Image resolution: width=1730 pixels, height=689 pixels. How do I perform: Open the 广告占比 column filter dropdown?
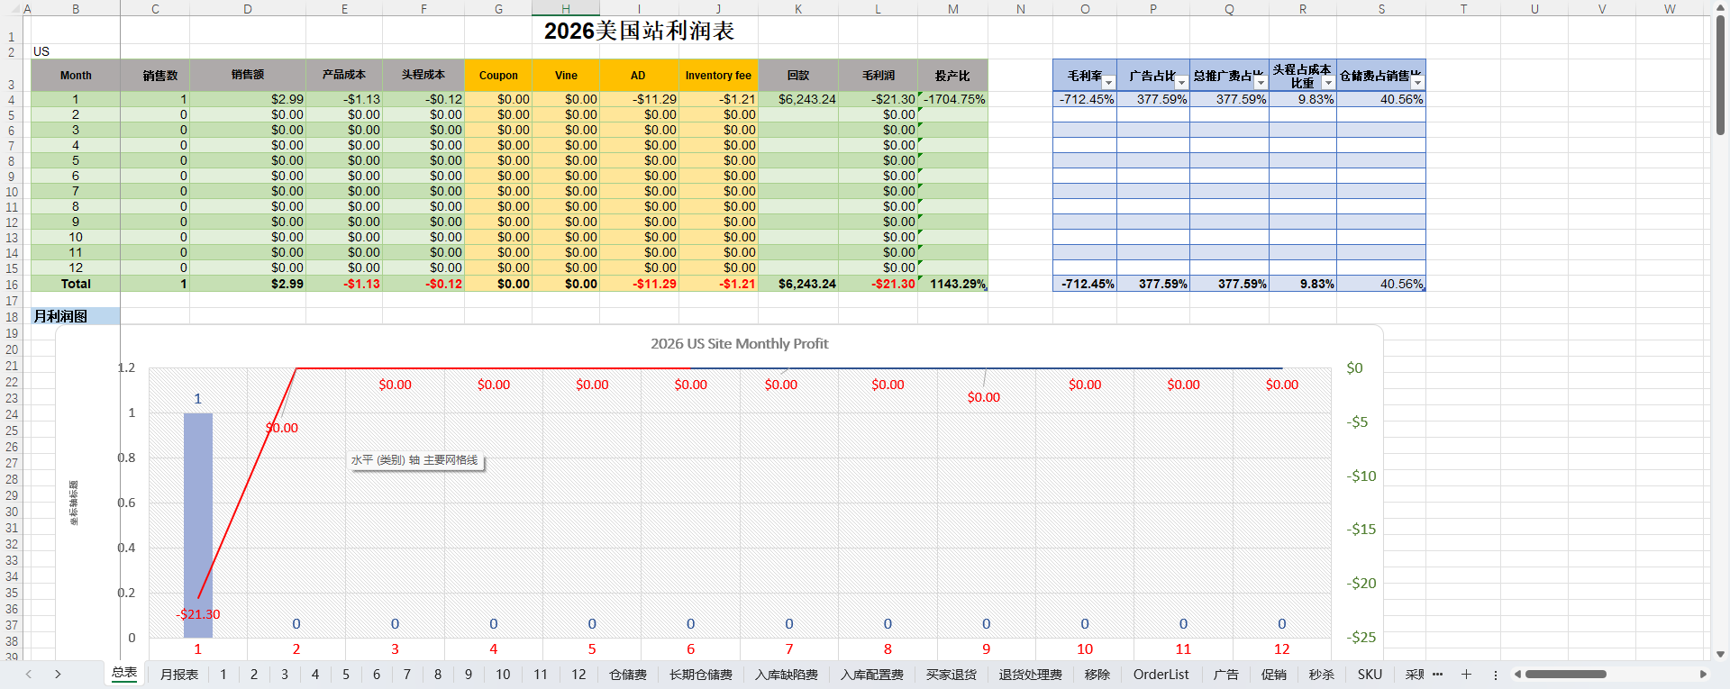tap(1181, 83)
